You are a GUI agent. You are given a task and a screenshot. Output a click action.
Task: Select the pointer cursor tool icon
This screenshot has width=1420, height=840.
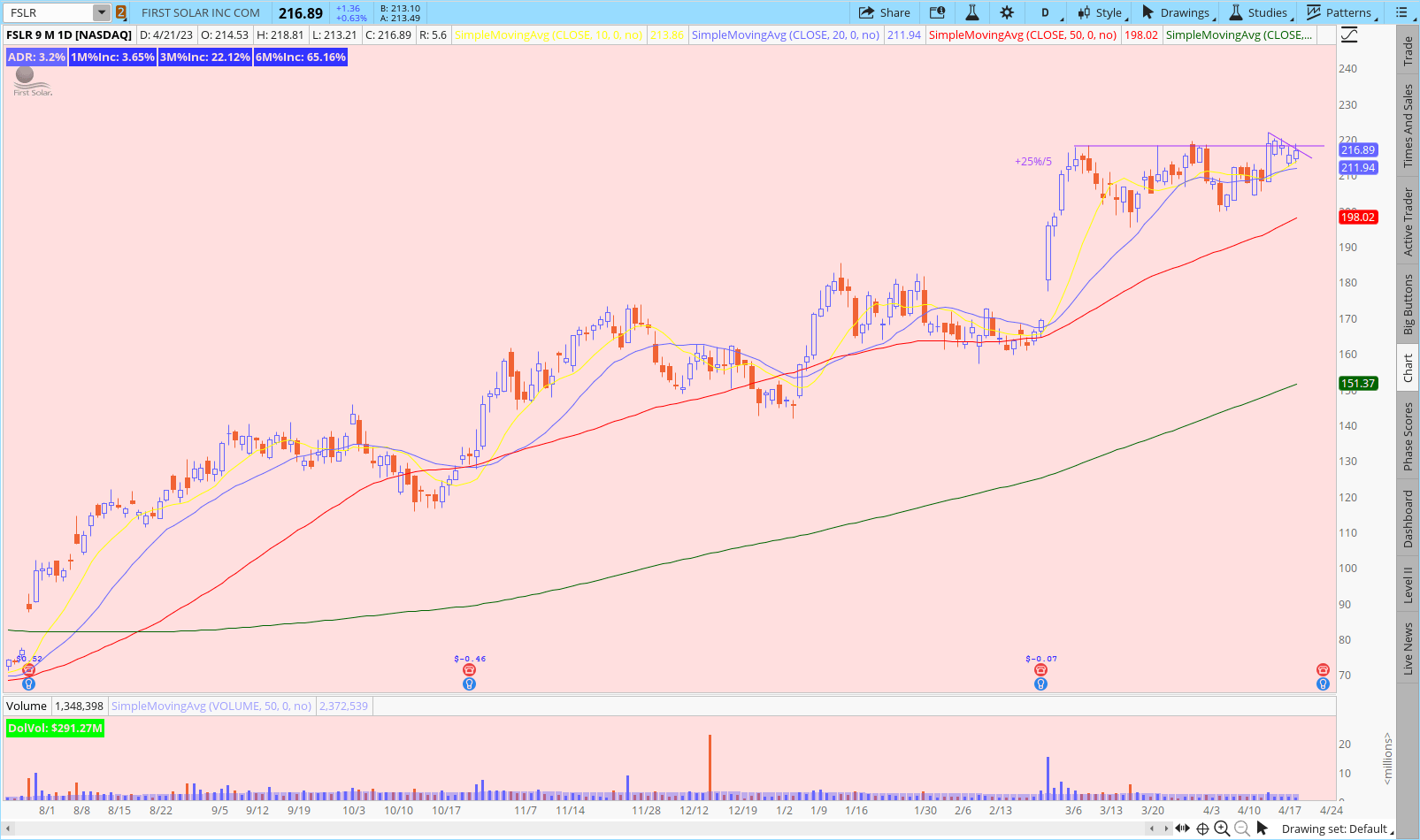1263,829
